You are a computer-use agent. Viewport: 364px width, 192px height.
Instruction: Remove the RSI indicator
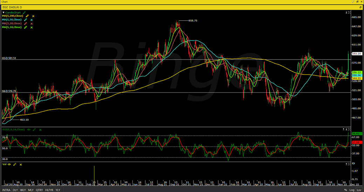coord(40,130)
